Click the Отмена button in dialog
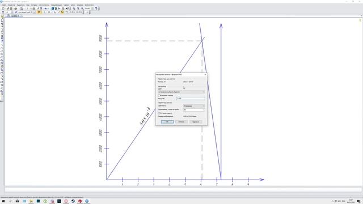The width and height of the screenshot is (363, 204). (x=181, y=122)
